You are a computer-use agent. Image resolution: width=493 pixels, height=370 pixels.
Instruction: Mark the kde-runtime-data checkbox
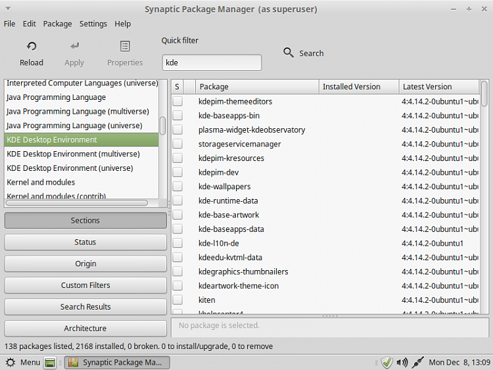[x=177, y=200]
